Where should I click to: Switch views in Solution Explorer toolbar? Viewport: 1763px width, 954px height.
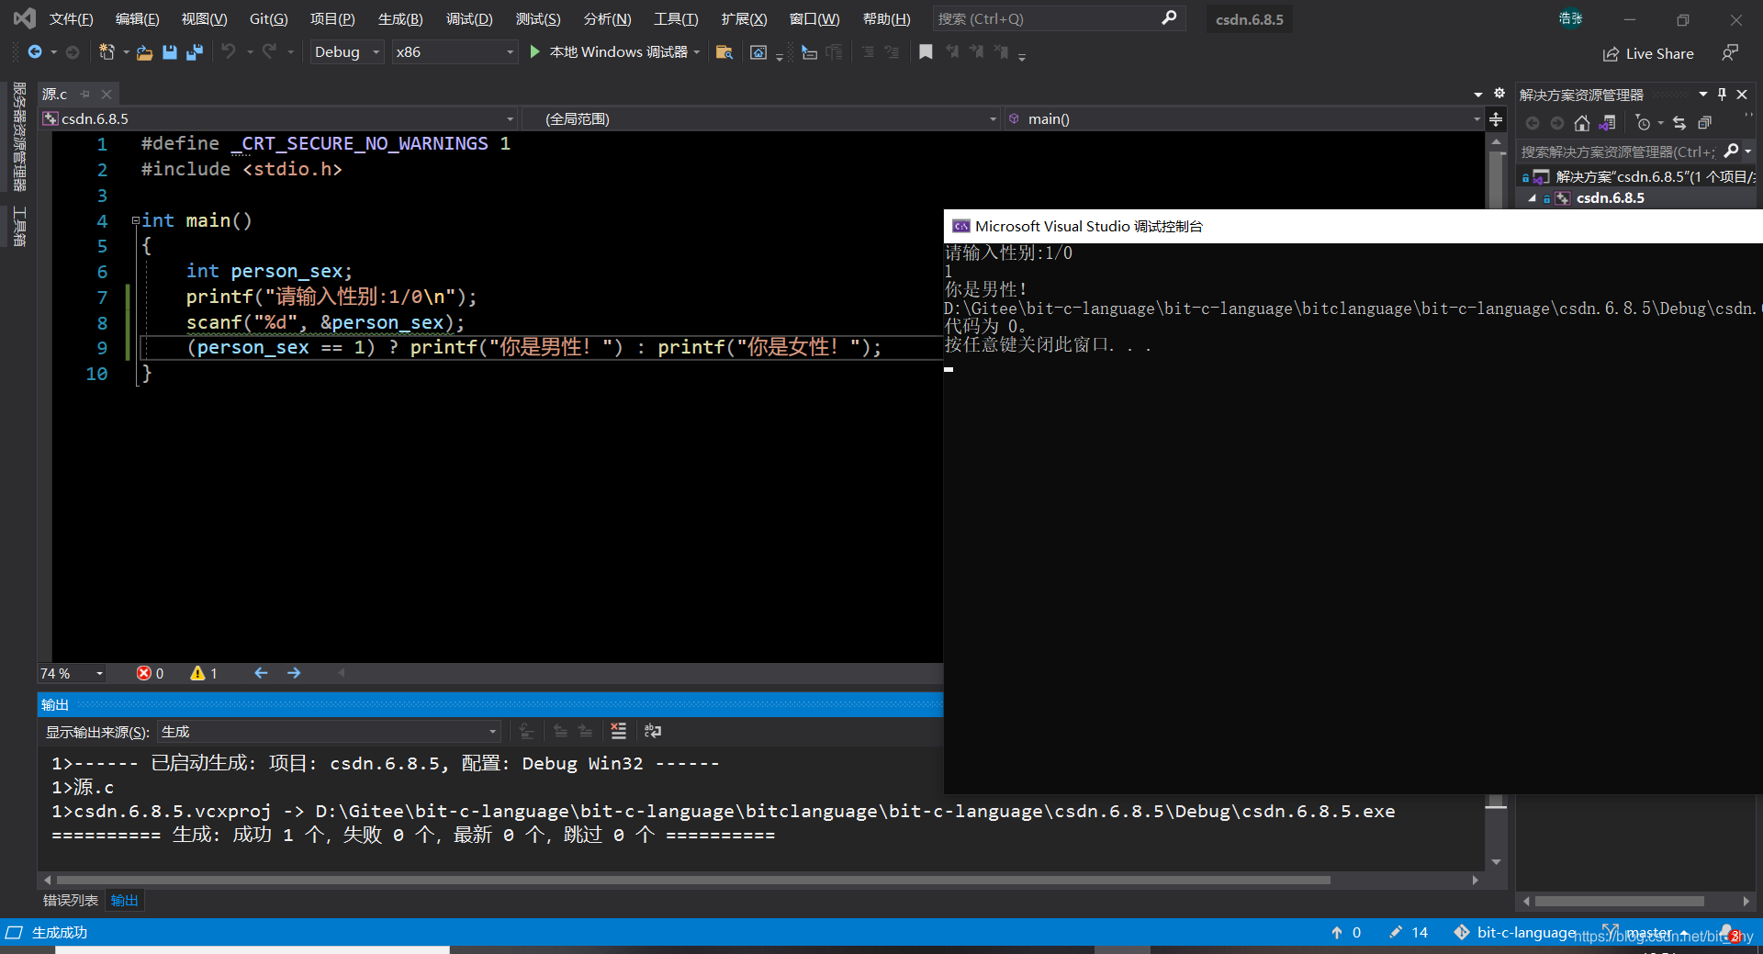tap(1607, 123)
